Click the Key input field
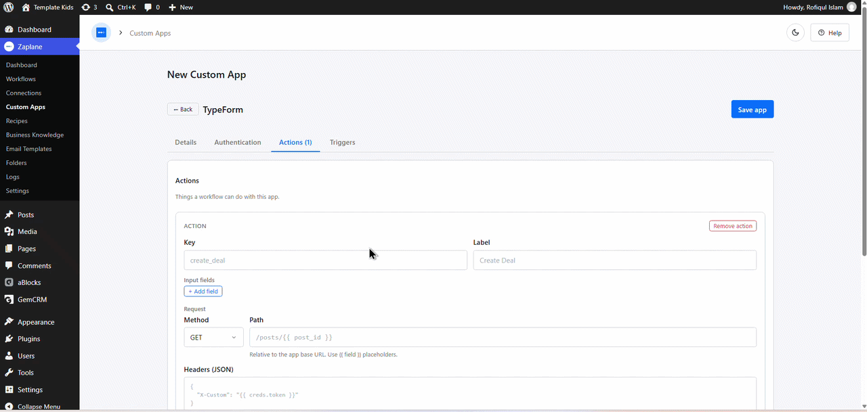Screen dimensions: 867x412 (325, 260)
